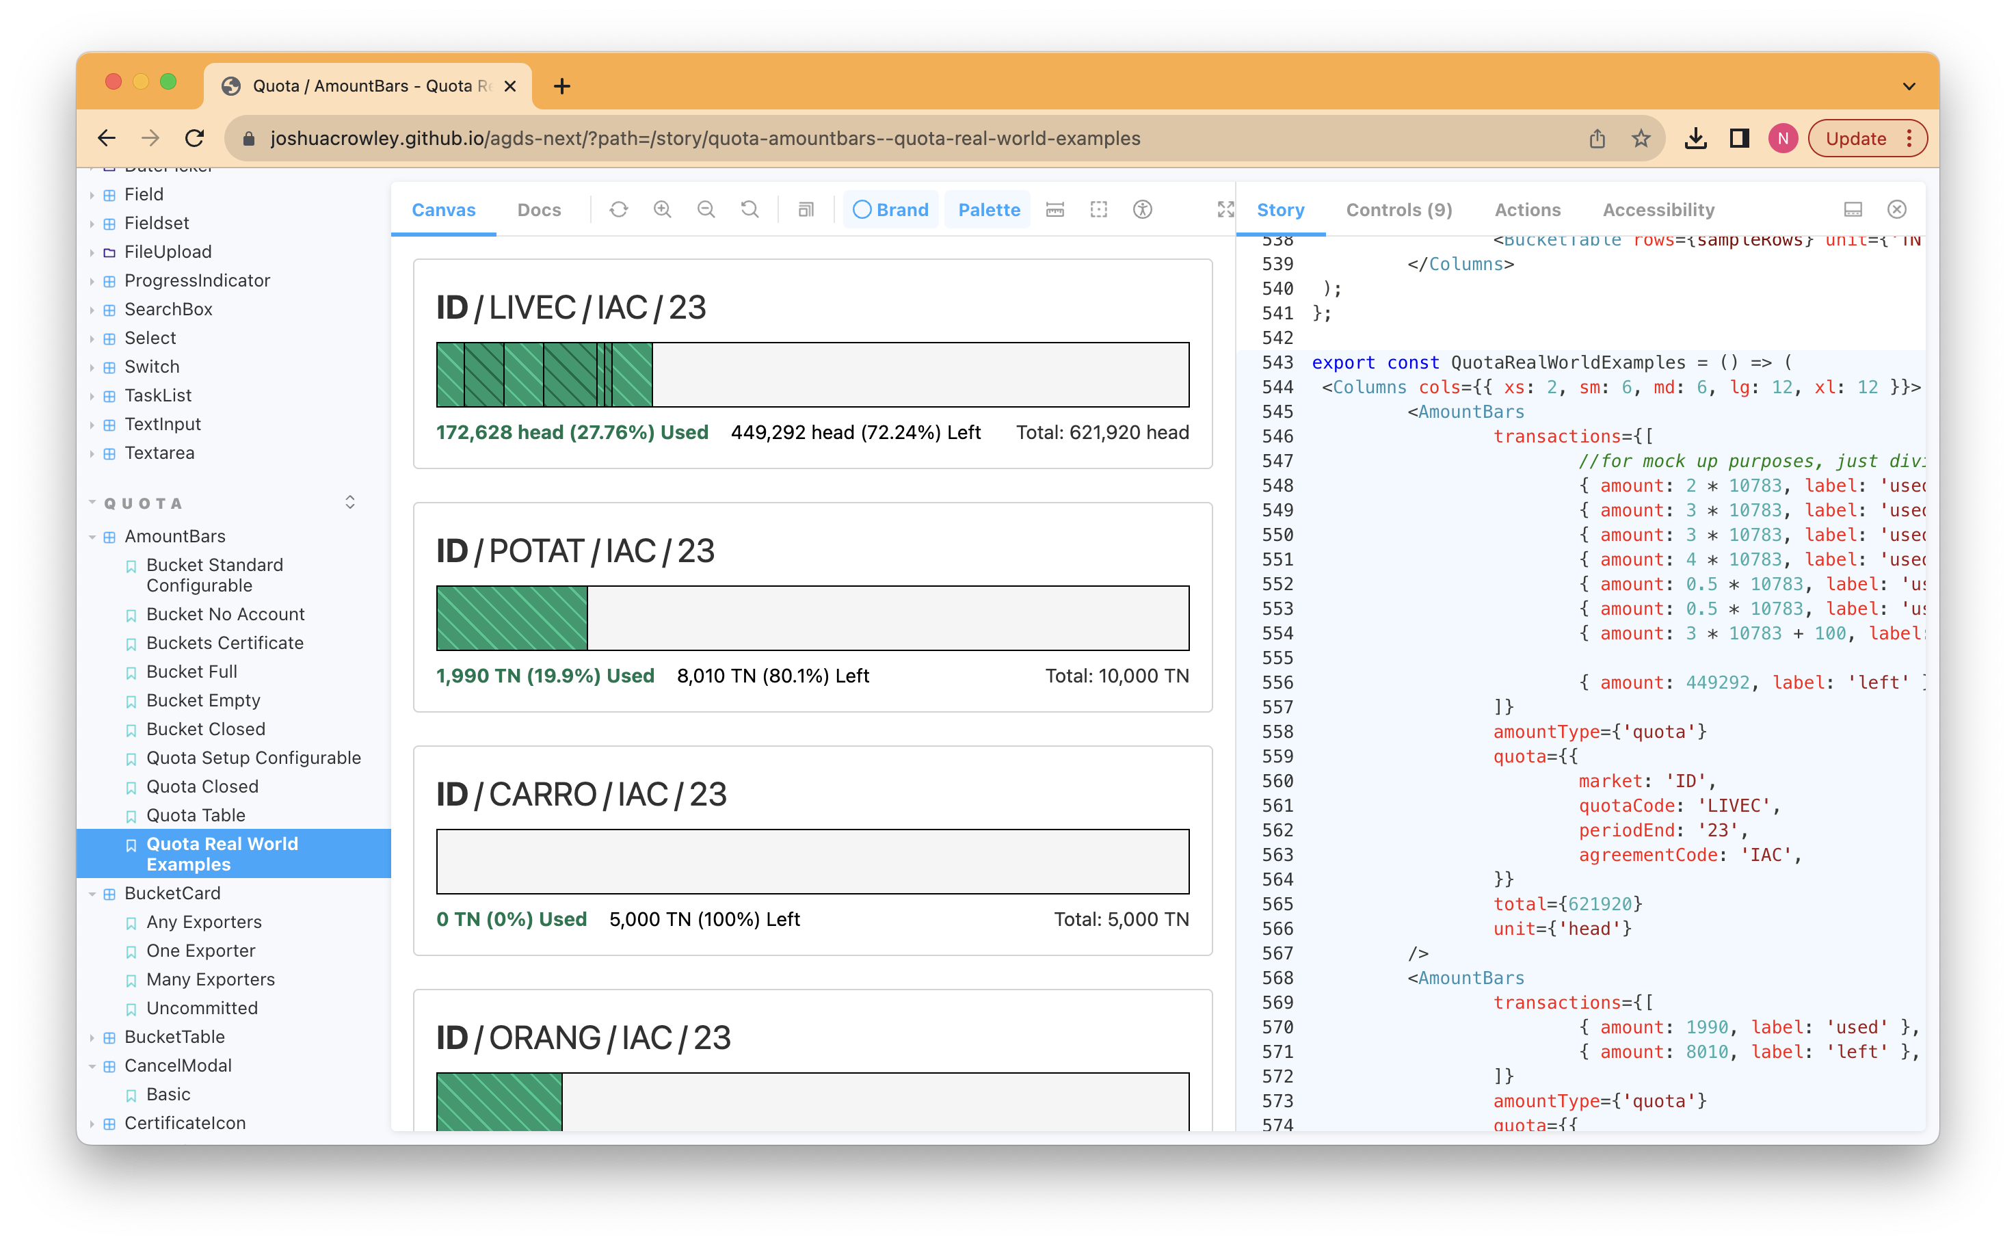The height and width of the screenshot is (1246, 2016).
Task: Select the Bucket Full story
Action: click(191, 672)
